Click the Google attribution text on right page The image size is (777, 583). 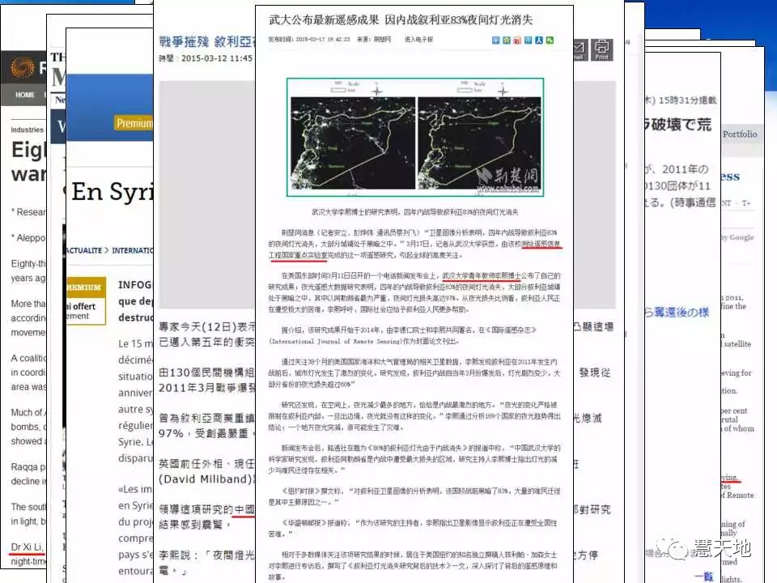pyautogui.click(x=738, y=237)
